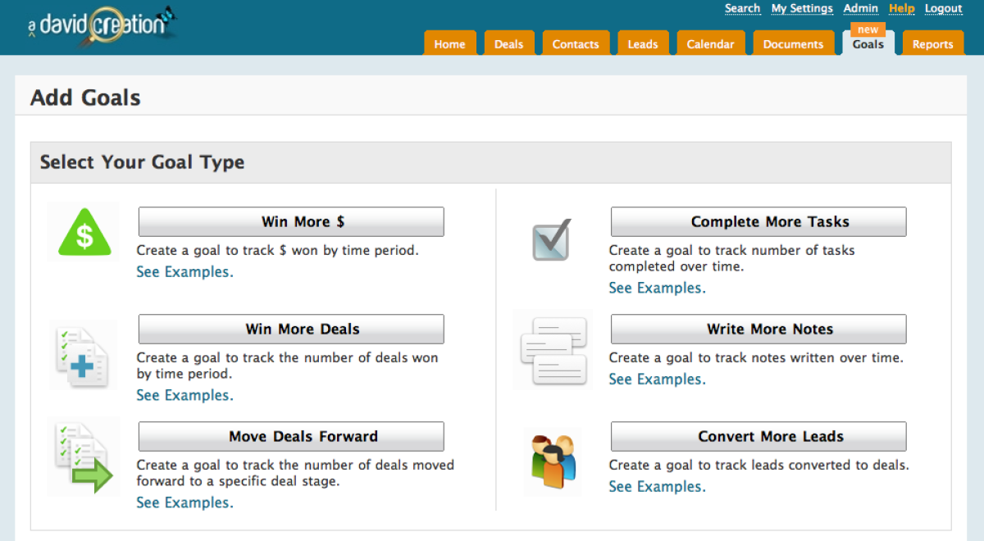Switch to the Contacts tab
984x541 pixels.
click(576, 43)
